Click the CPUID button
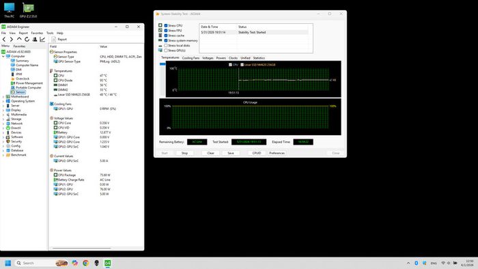This screenshot has height=269, width=478. coord(257,153)
